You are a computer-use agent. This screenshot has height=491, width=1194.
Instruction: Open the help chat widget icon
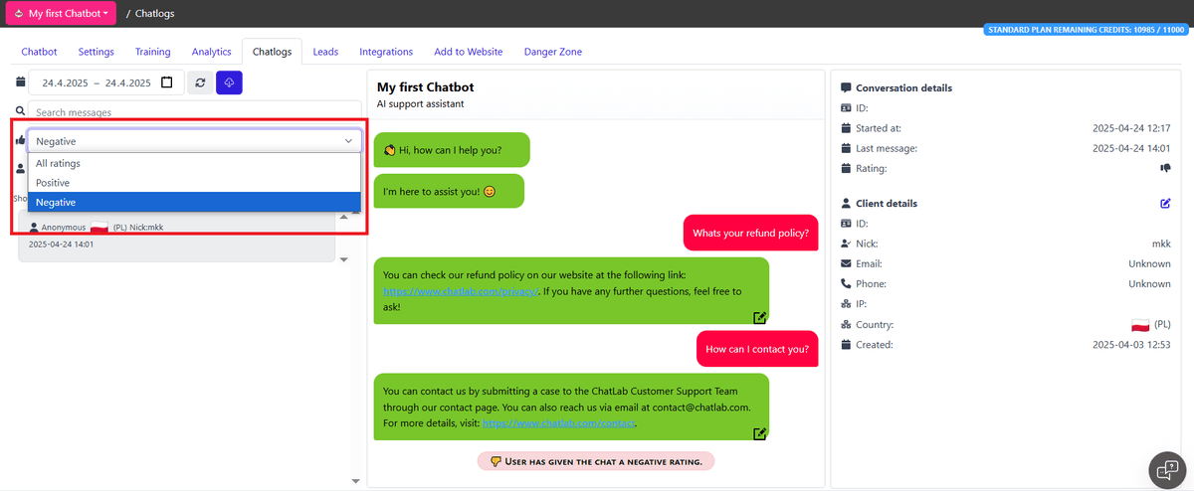tap(1163, 468)
